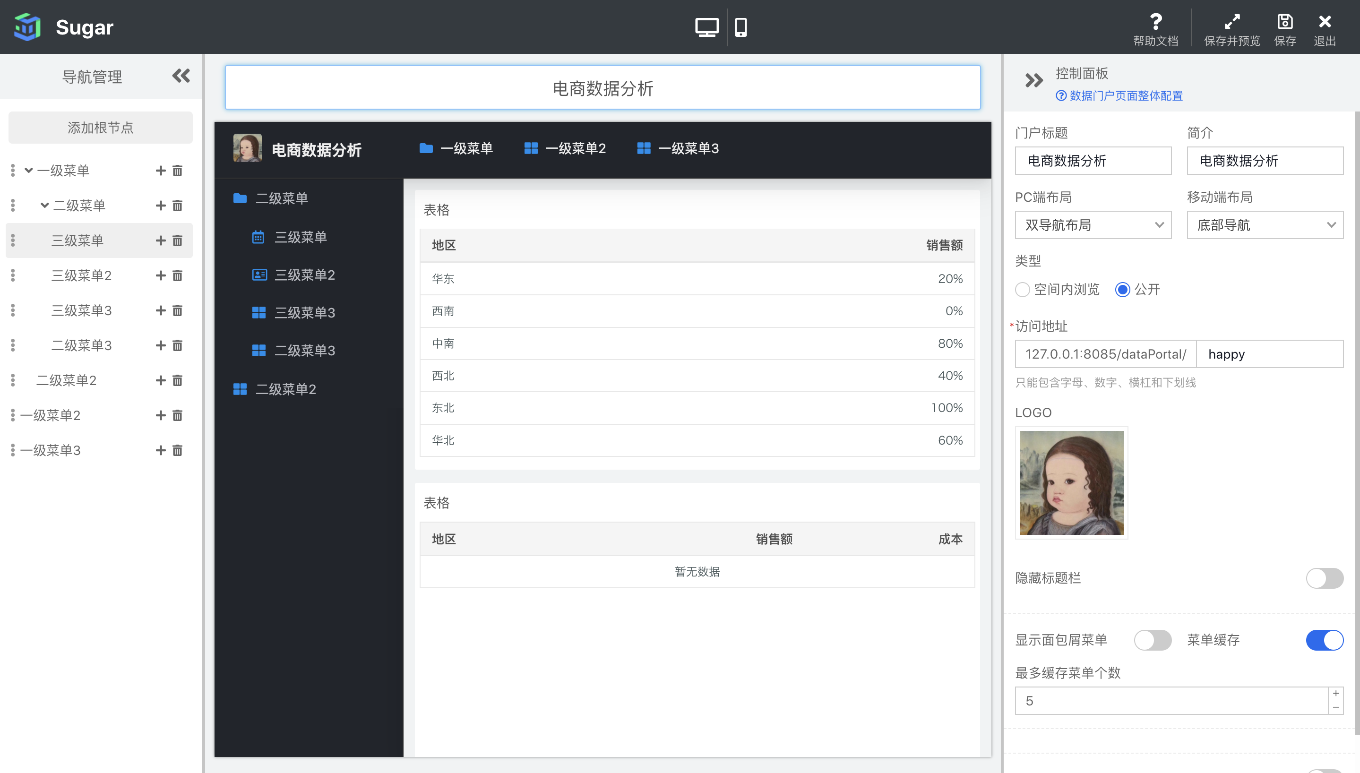The width and height of the screenshot is (1360, 773).
Task: Add child under 三级菜单 row
Action: 160,240
